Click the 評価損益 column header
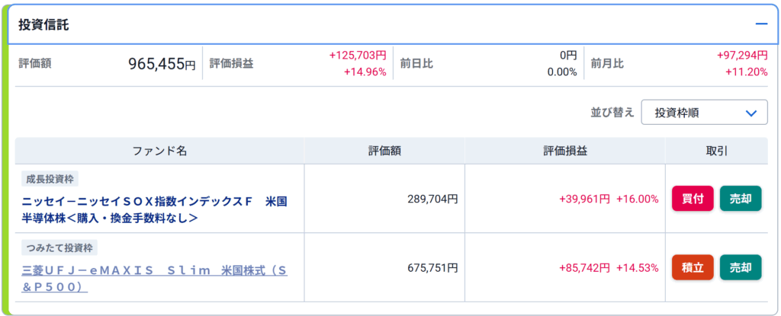The image size is (781, 316). click(x=565, y=152)
